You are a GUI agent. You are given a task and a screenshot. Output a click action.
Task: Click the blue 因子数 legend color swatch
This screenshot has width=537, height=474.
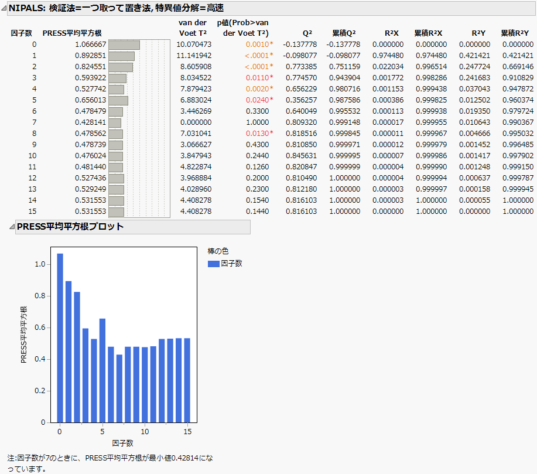(214, 264)
